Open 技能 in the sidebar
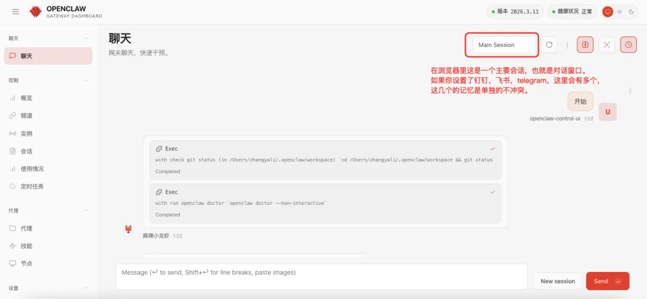 coord(49,246)
